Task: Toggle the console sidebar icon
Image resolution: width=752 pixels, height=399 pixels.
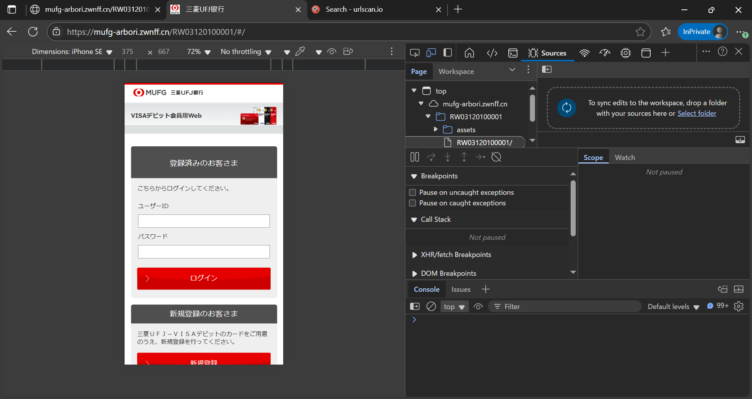Action: pos(414,307)
